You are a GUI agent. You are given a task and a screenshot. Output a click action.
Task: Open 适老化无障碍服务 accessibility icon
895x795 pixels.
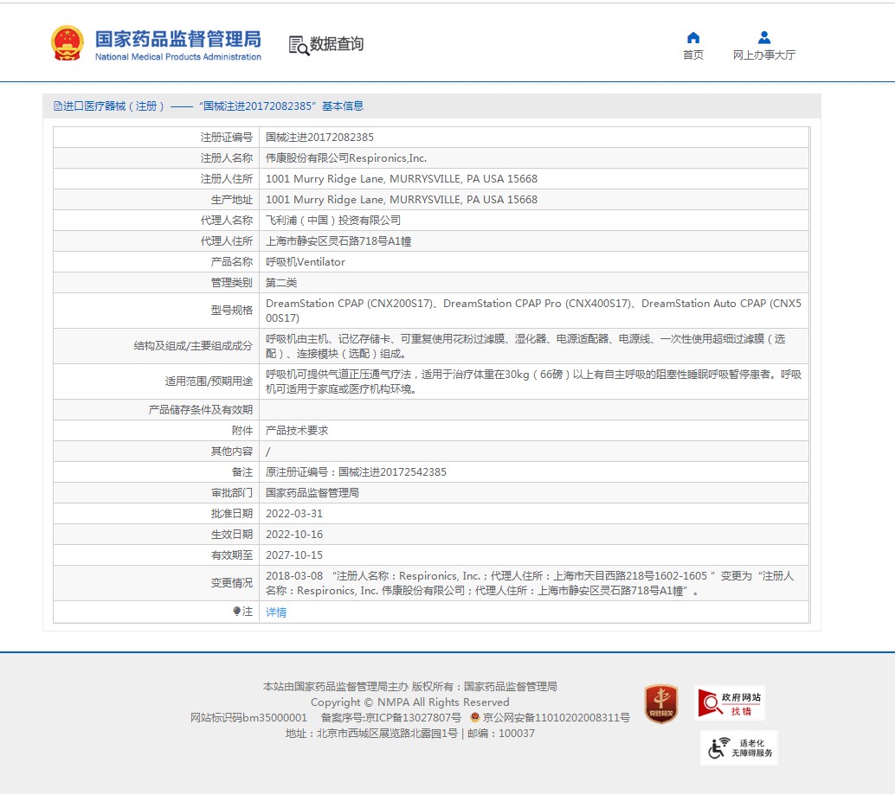(x=739, y=747)
